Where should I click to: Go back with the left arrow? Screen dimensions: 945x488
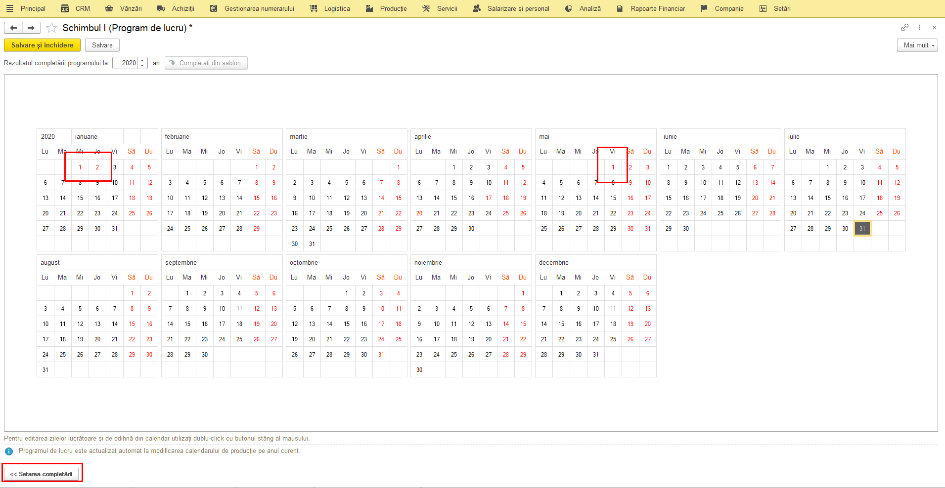pos(13,28)
